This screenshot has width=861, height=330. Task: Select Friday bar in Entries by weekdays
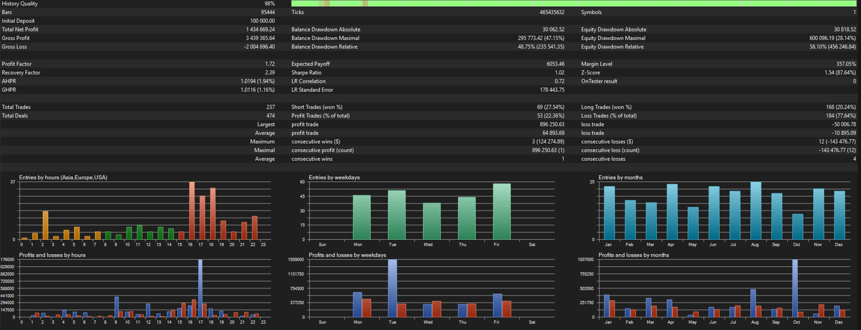click(501, 211)
